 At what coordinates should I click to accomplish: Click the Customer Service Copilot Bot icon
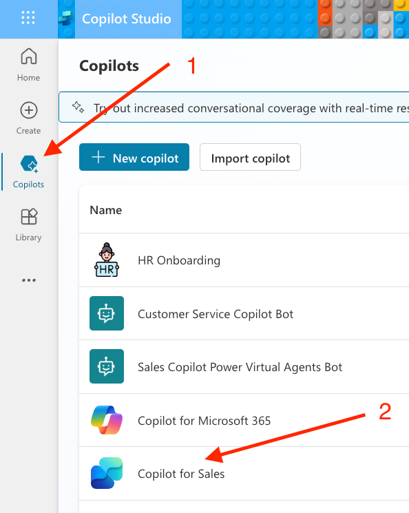coord(107,313)
